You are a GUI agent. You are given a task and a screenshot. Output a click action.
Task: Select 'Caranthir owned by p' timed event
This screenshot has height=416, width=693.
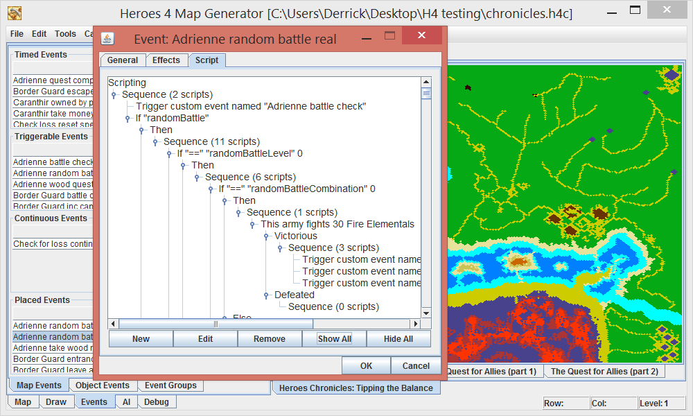click(53, 103)
